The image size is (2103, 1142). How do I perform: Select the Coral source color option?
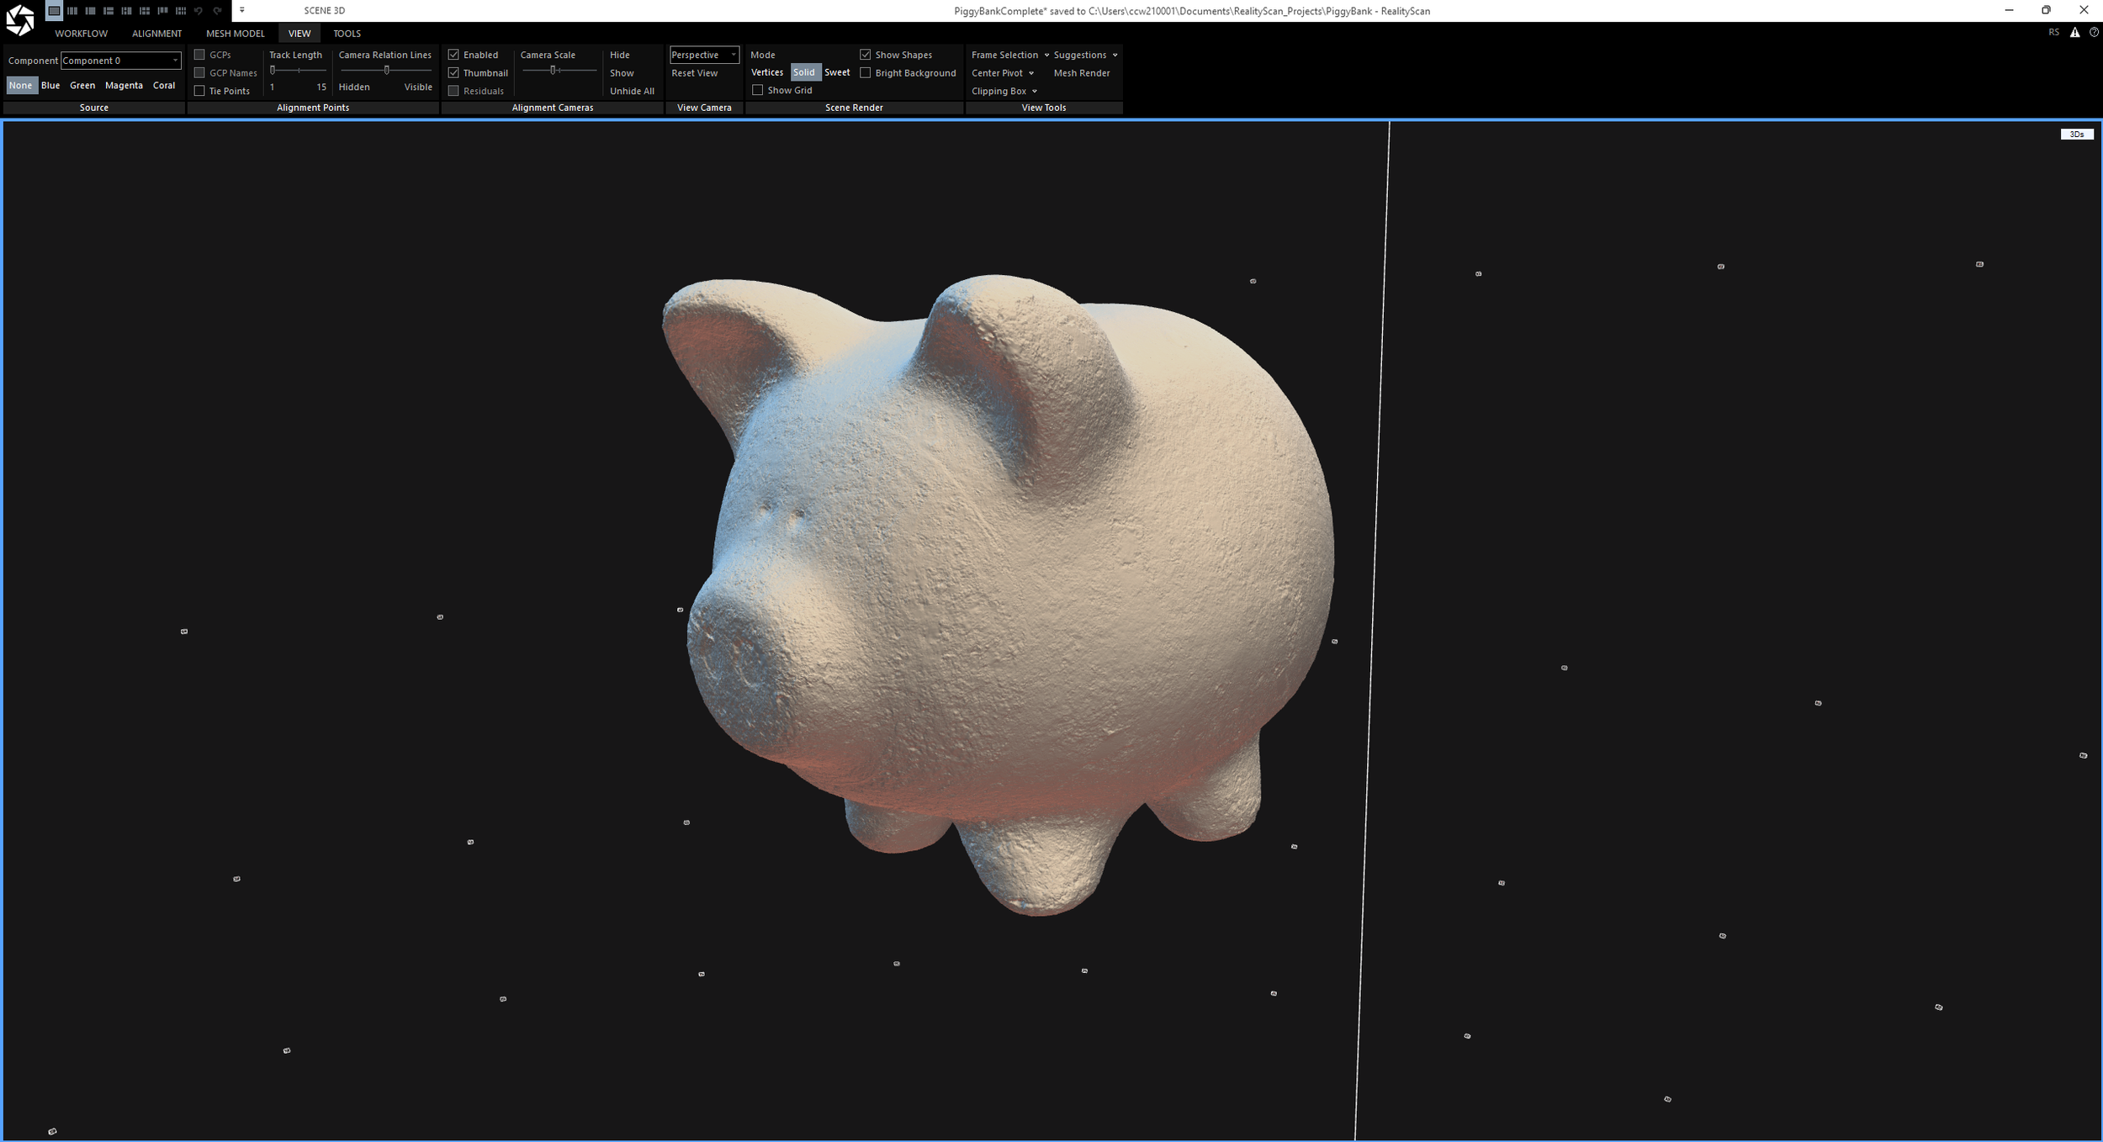tap(164, 85)
